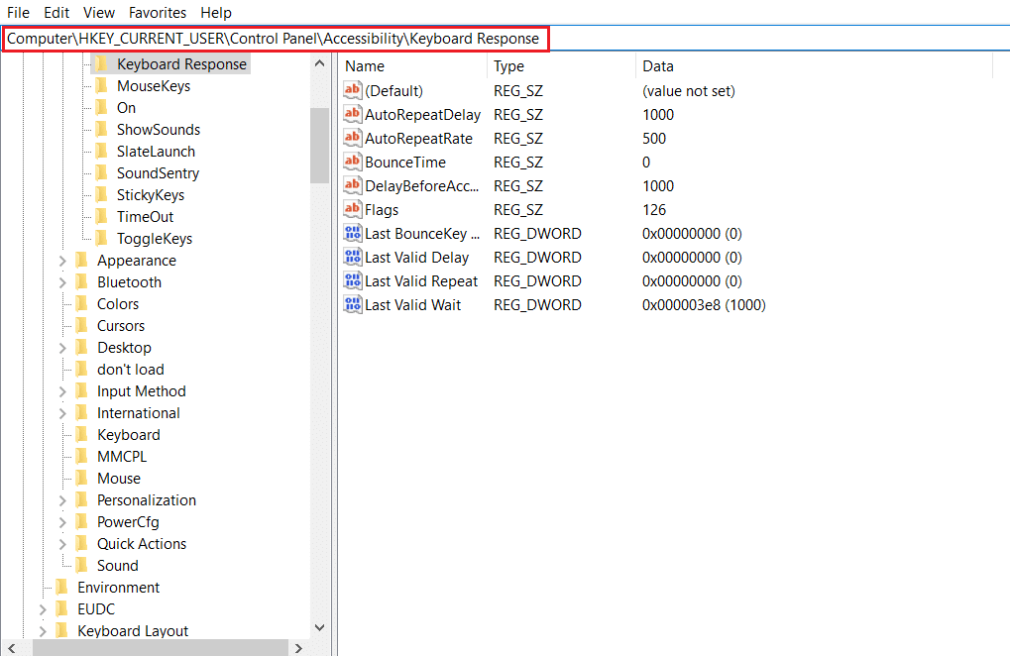Expand the PowerCfg key
This screenshot has height=656, width=1010.
click(x=62, y=522)
